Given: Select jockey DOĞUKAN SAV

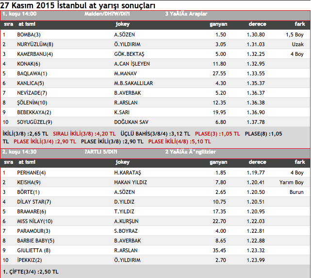Looking at the screenshot, I should tap(132, 122).
